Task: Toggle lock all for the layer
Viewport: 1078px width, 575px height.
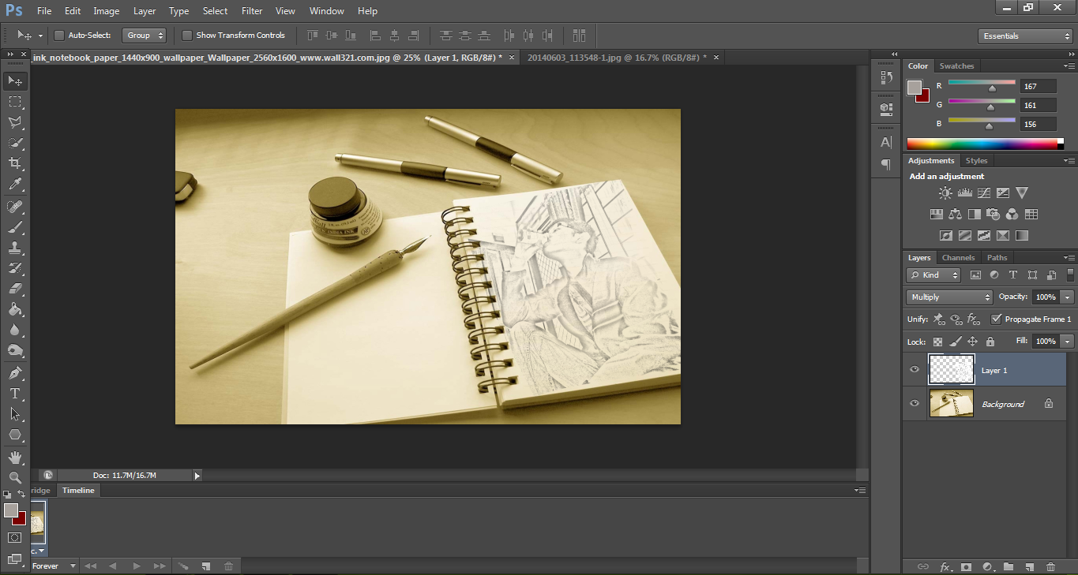Action: coord(990,342)
